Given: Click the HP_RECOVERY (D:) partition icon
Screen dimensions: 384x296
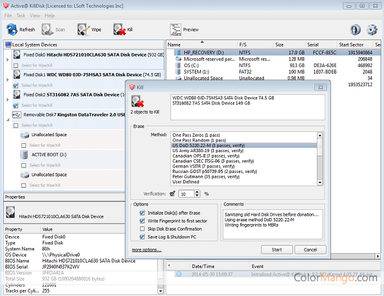Looking at the screenshot, I should pyautogui.click(x=178, y=53).
